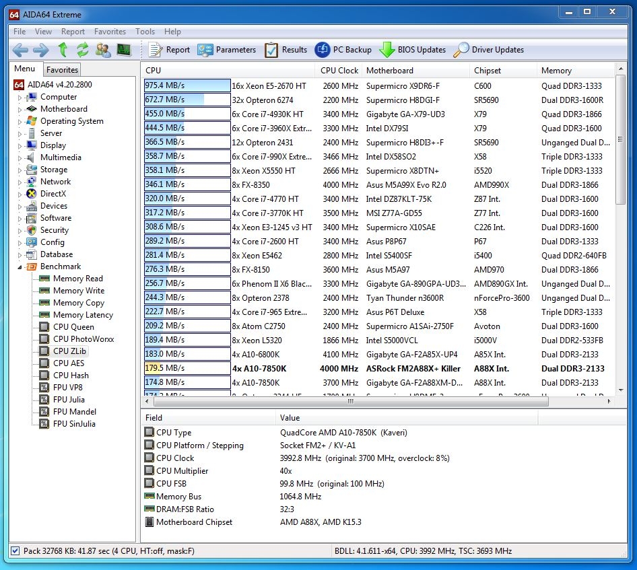The image size is (637, 570).
Task: Select the CPU PhotoWorxx benchmark
Action: (x=83, y=339)
